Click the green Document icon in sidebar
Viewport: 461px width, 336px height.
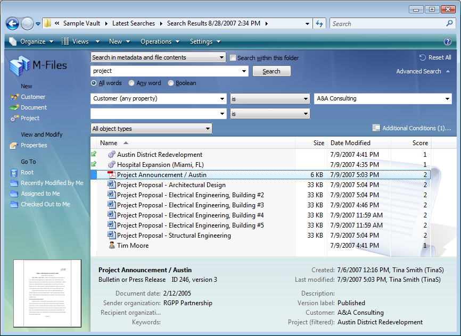(14, 107)
